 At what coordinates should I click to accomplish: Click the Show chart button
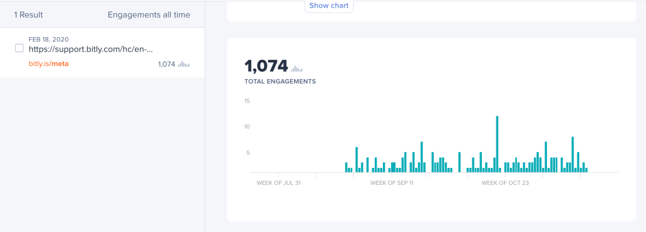tap(329, 6)
